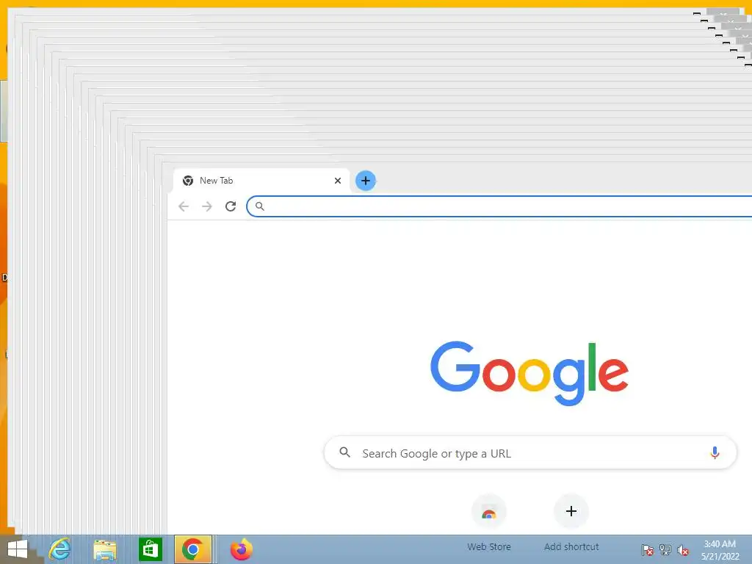The height and width of the screenshot is (564, 752).
Task: Click the magnifier icon in Google search box
Action: [345, 452]
